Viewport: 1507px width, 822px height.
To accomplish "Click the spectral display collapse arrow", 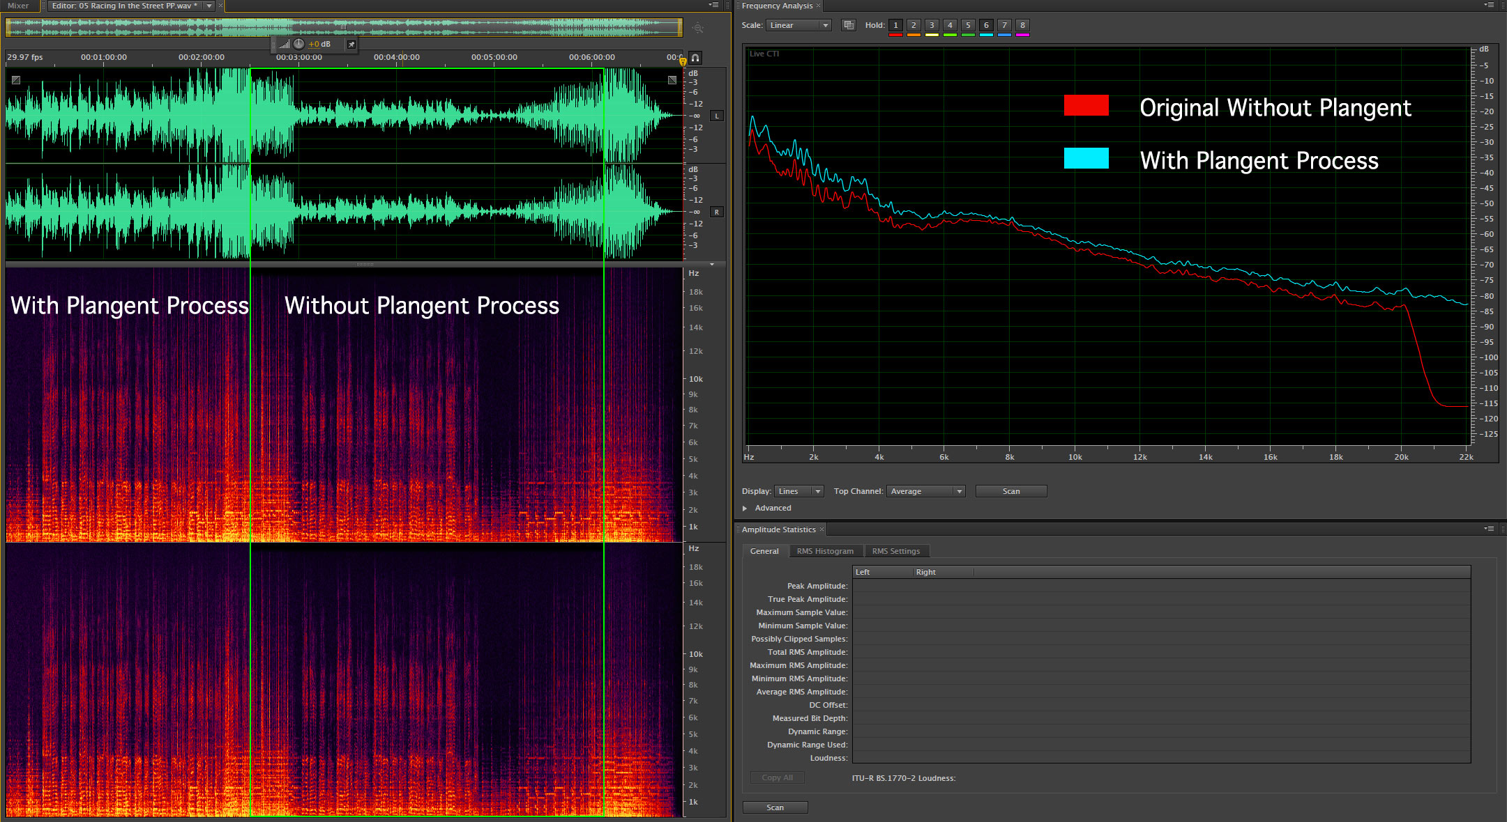I will click(712, 265).
